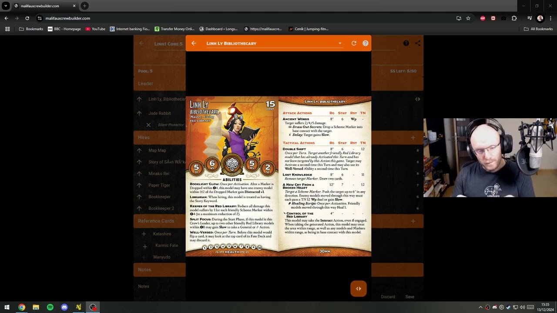Promote Map Map with its up arrow
This screenshot has height=313, width=557.
point(139,150)
